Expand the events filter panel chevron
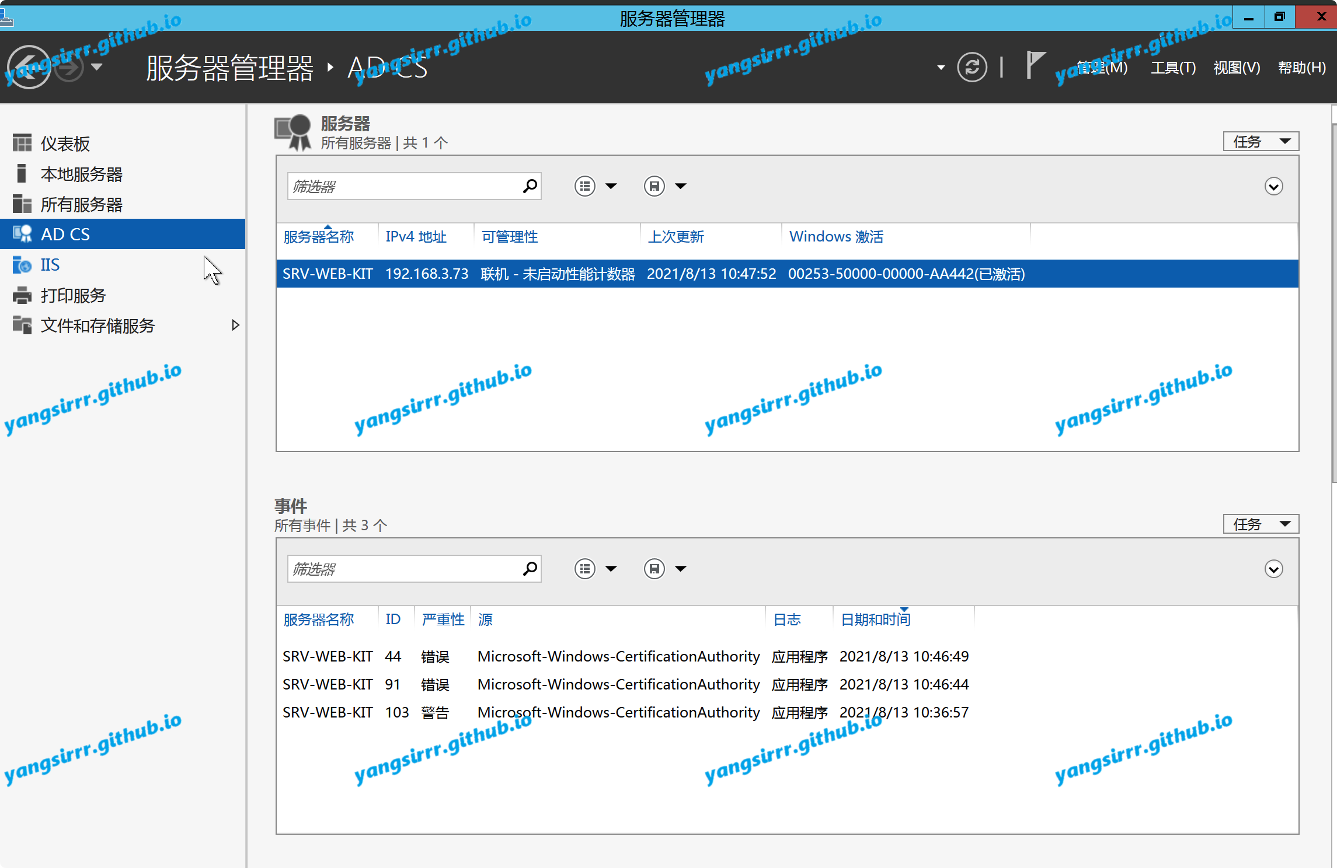The image size is (1337, 868). click(1273, 569)
